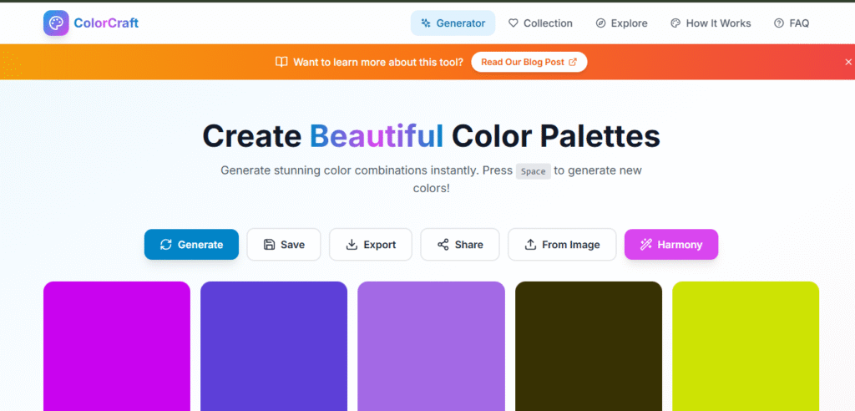
Task: Click the ColorCraft palette logo icon
Action: coord(56,23)
